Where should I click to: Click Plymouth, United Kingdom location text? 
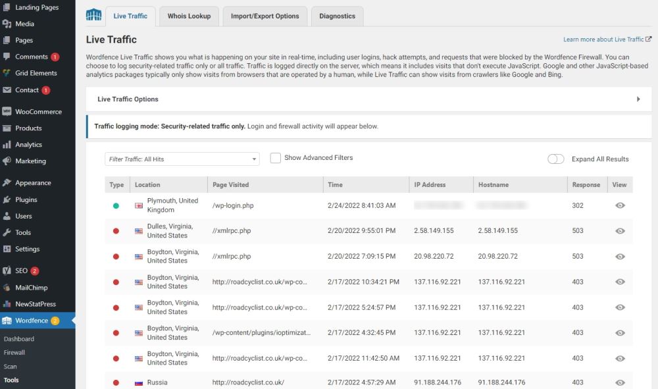pos(172,205)
